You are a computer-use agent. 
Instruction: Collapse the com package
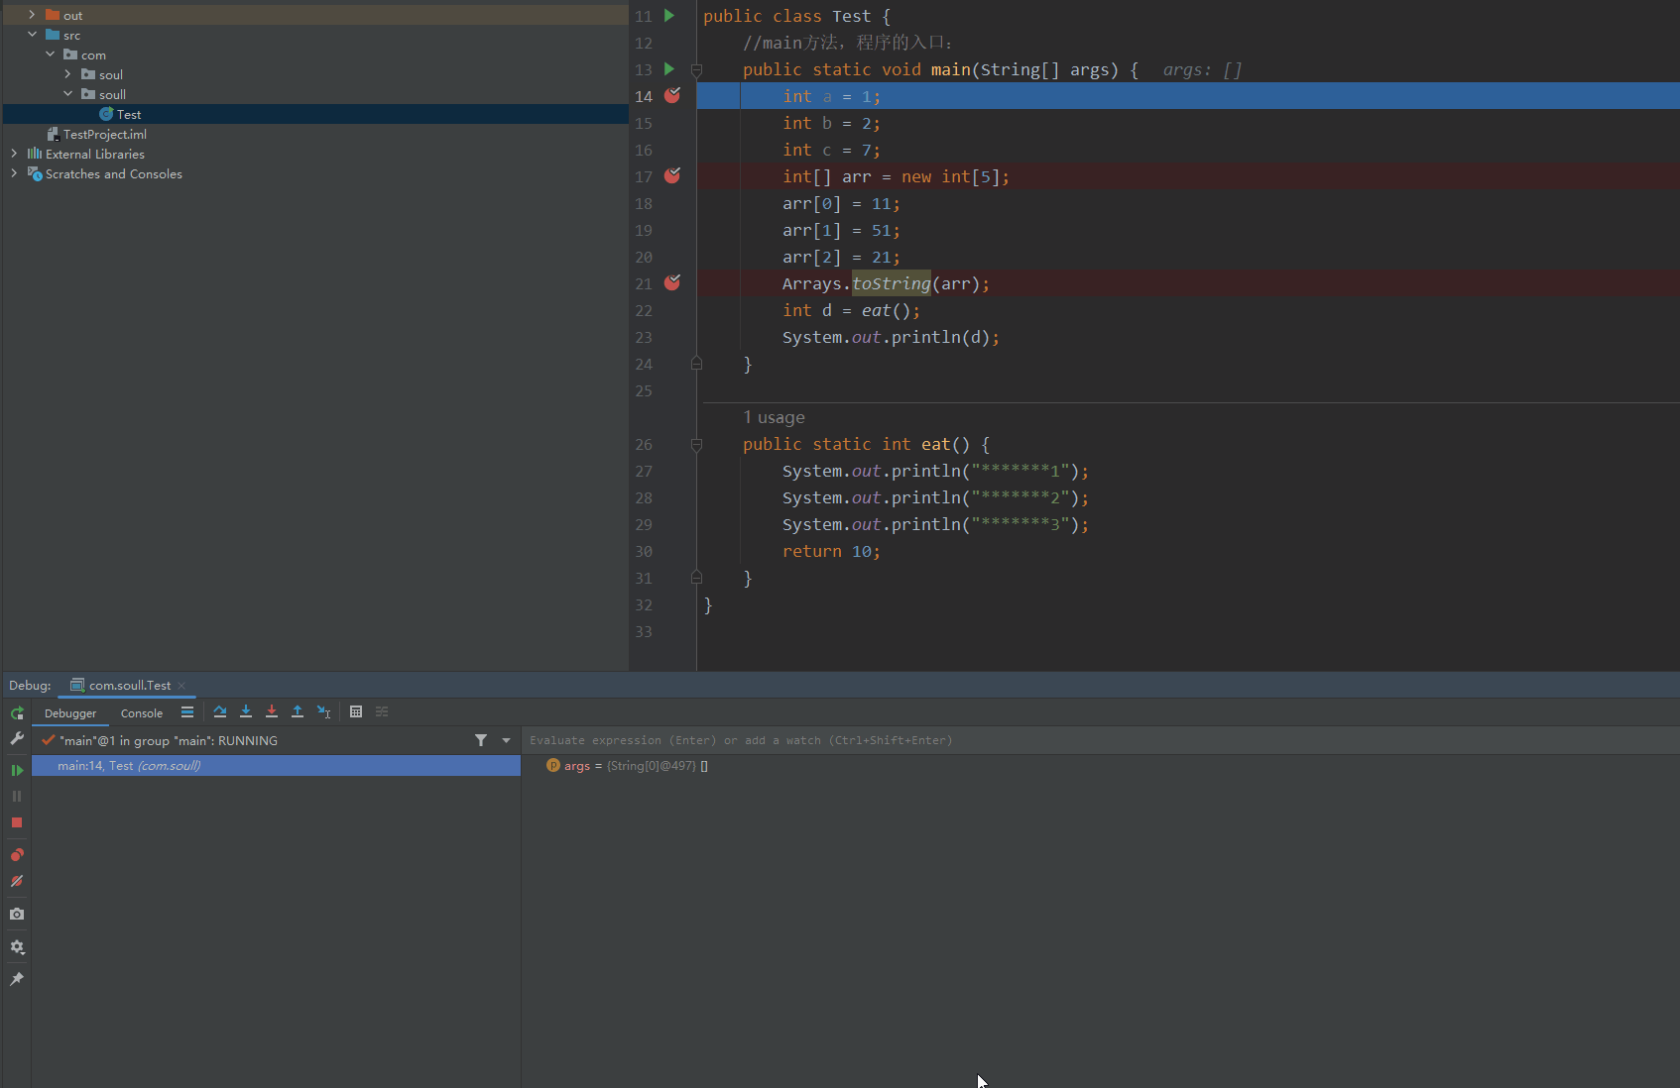[x=50, y=54]
